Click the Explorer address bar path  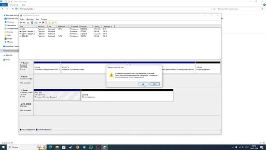[x=26, y=9]
